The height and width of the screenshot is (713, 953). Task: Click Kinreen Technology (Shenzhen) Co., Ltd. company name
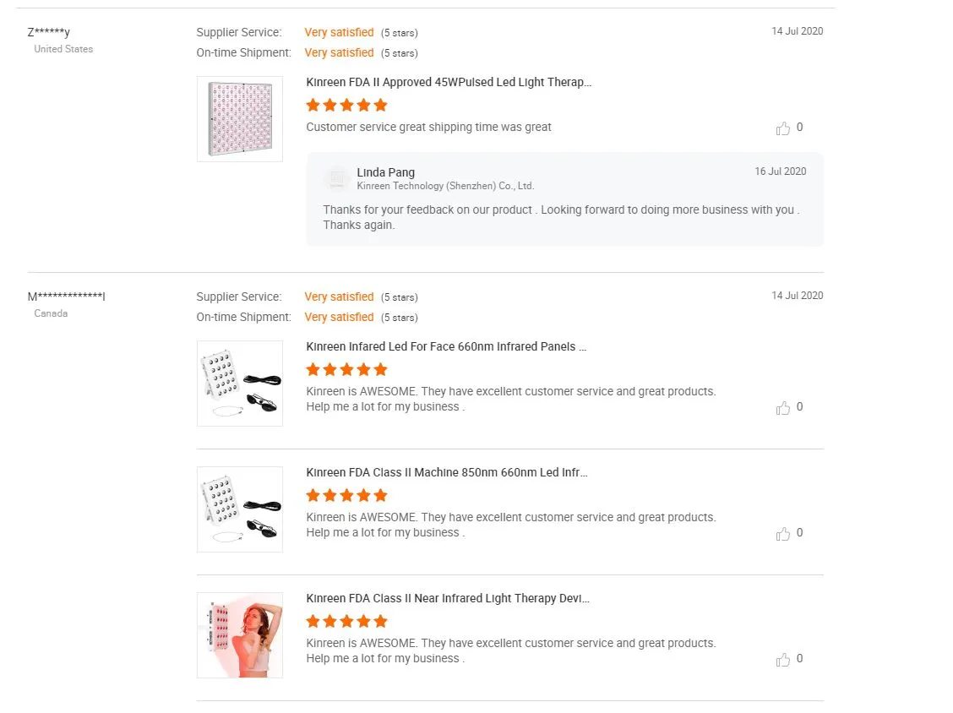[x=445, y=186]
